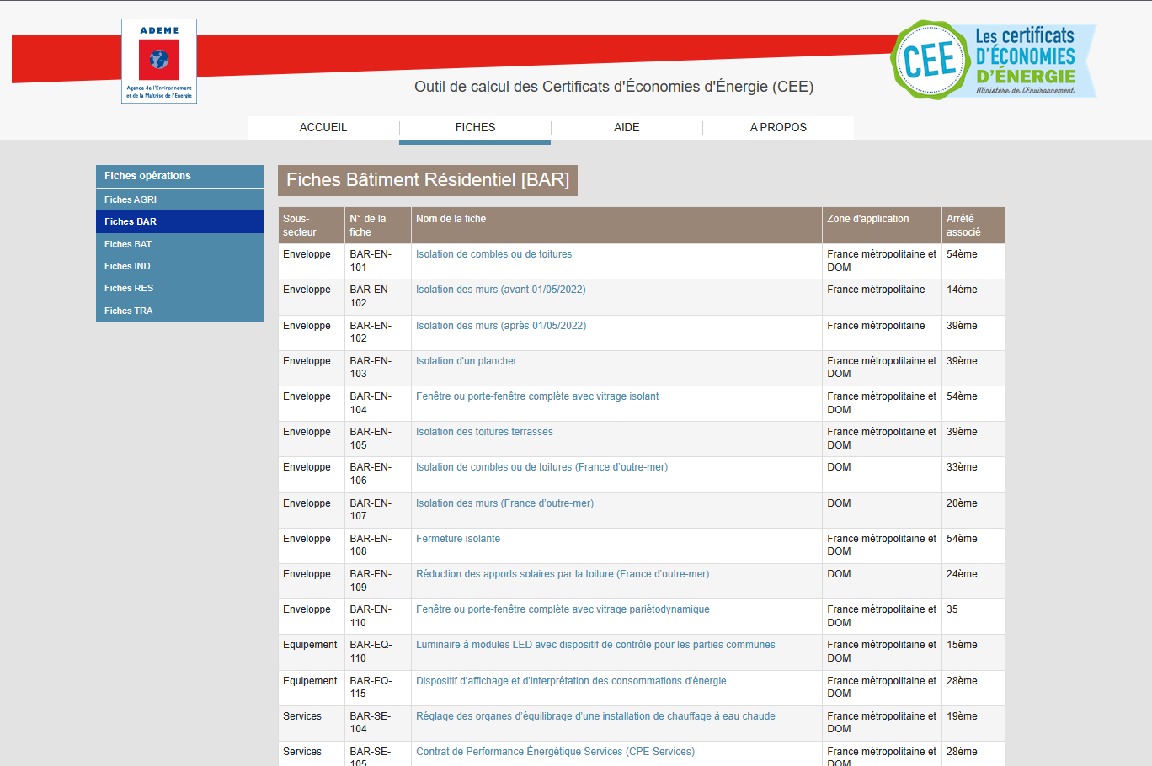Click the '24ème' arrêté cell
This screenshot has width=1152, height=766.
tap(973, 581)
